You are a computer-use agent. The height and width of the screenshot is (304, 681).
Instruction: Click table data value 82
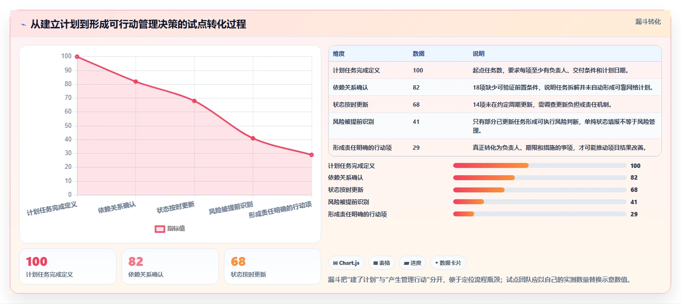pyautogui.click(x=416, y=88)
